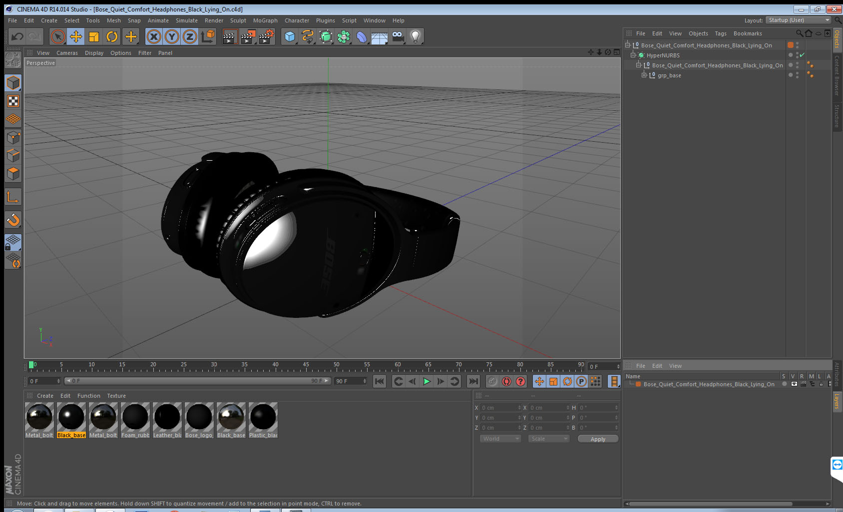
Task: Select the Bose_logo material swatch
Action: [x=199, y=421]
